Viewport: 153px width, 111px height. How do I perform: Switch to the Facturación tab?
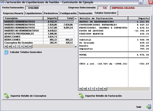86,13
